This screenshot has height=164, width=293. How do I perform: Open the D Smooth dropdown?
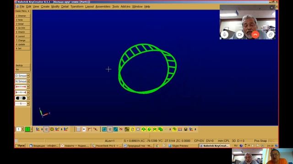[28, 76]
